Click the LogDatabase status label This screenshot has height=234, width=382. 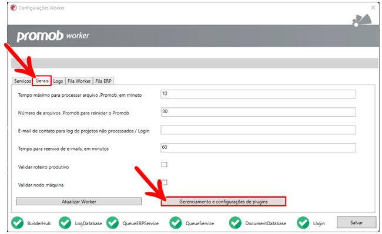(88, 223)
